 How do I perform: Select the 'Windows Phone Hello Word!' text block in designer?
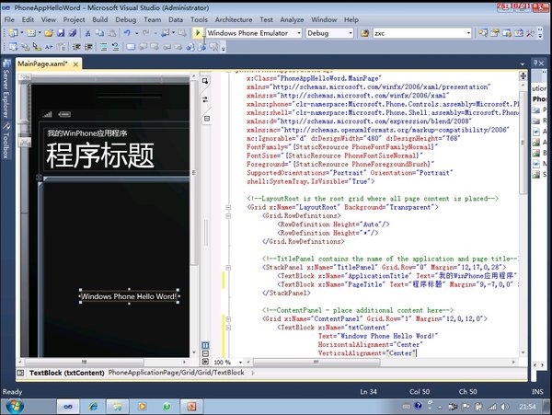click(129, 296)
